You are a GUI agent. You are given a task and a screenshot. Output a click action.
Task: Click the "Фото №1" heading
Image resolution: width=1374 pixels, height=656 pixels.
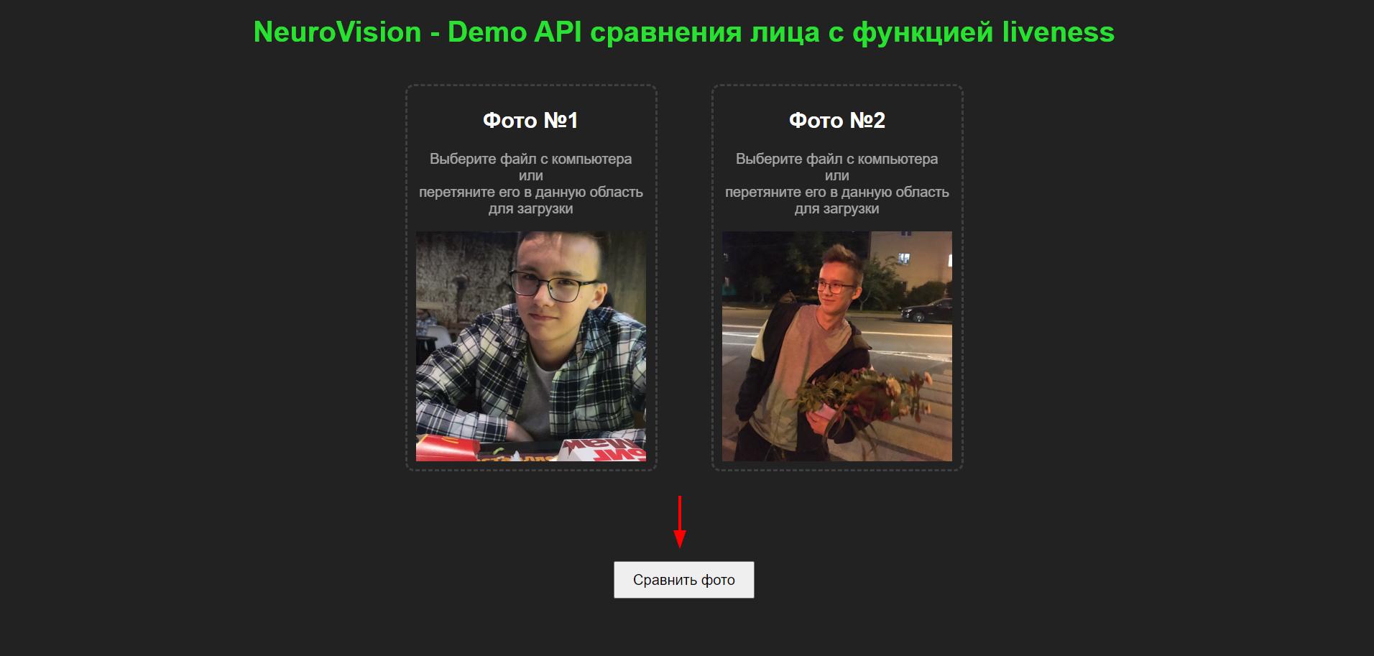coord(530,120)
